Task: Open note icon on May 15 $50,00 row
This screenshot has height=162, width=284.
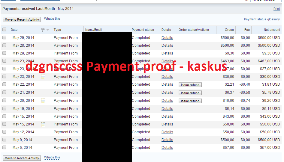Action: [43, 125]
